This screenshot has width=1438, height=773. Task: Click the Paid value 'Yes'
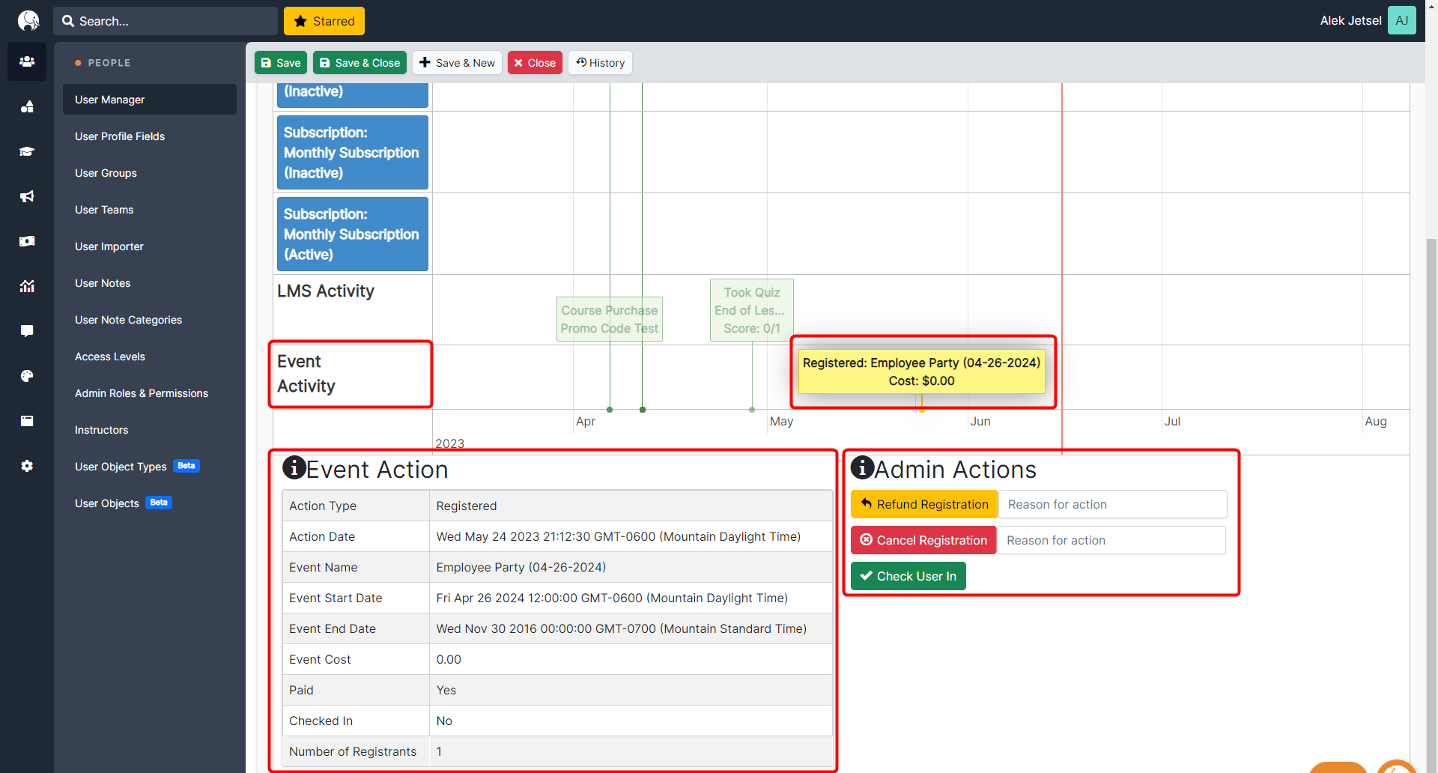point(446,690)
